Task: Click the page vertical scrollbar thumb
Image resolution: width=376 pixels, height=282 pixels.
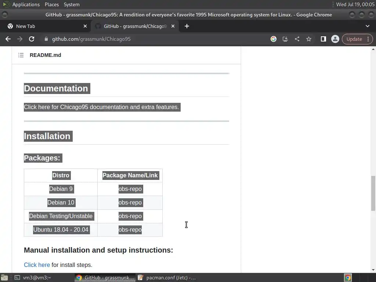Action: (x=373, y=193)
